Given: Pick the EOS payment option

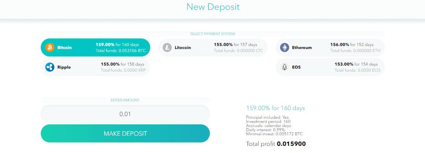Looking at the screenshot, I should click(x=330, y=67).
